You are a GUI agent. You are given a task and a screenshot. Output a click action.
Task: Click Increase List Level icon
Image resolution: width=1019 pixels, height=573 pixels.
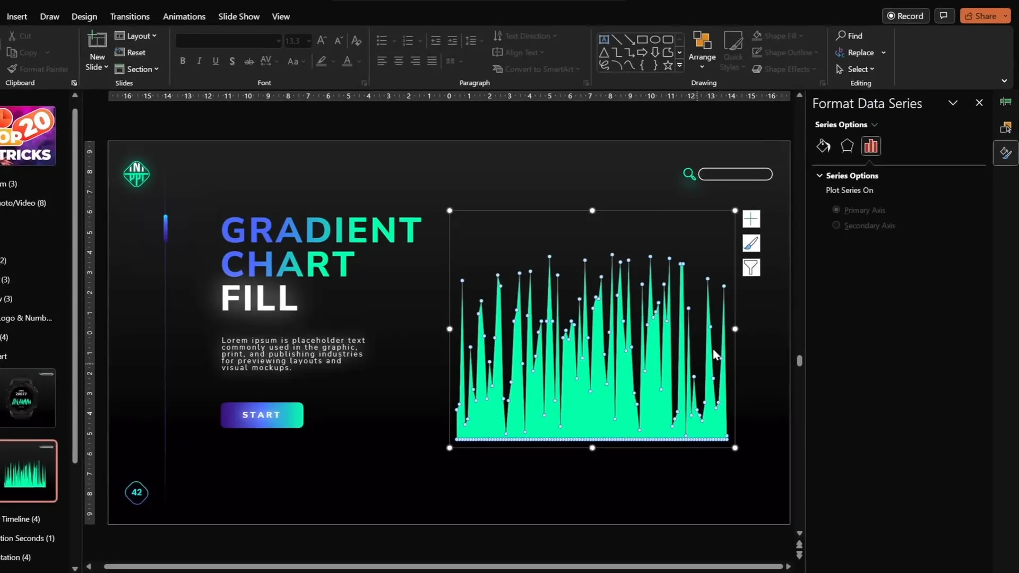pyautogui.click(x=452, y=40)
